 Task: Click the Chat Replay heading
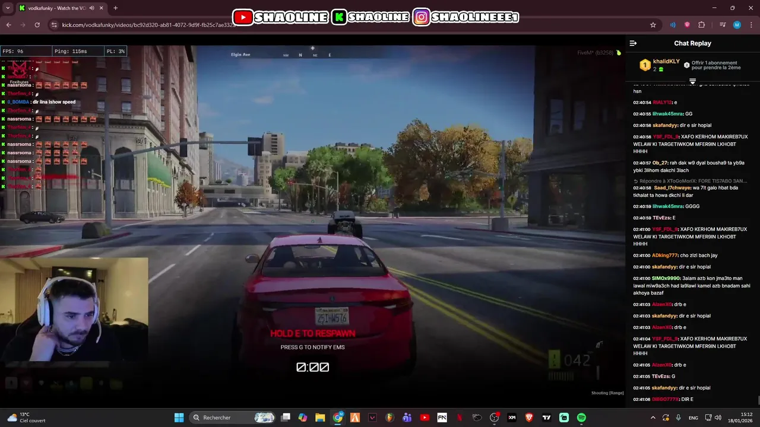[x=692, y=43]
